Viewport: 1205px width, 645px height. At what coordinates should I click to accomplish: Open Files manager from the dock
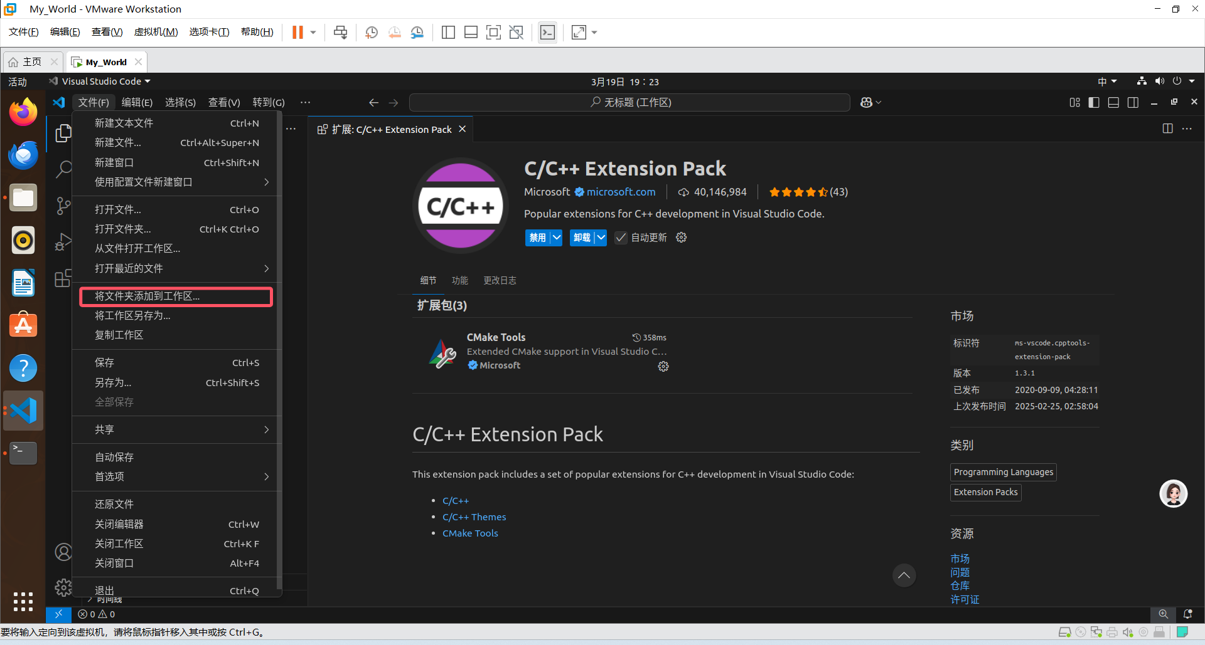click(x=23, y=197)
